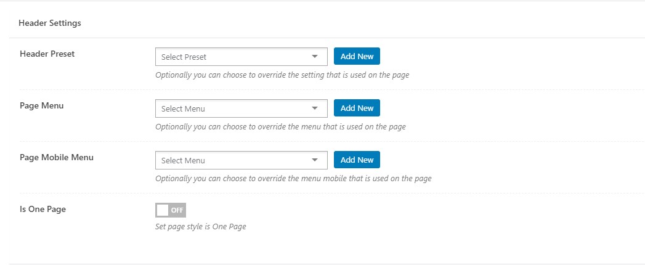645x265 pixels.
Task: Click the header preset override description text
Action: tap(282, 75)
